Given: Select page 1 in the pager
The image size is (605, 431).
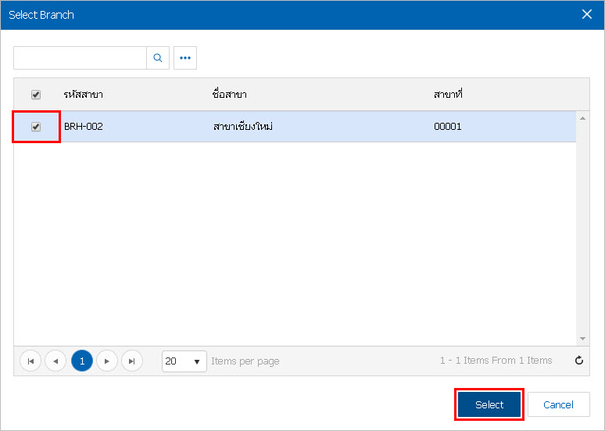Looking at the screenshot, I should (82, 361).
